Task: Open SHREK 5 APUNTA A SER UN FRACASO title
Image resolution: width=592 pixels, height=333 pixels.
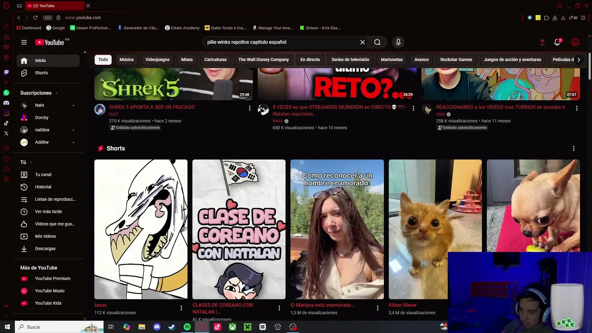Action: pos(152,107)
